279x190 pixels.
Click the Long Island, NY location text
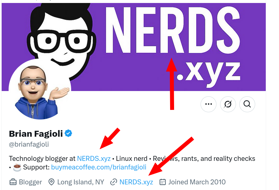point(81,182)
